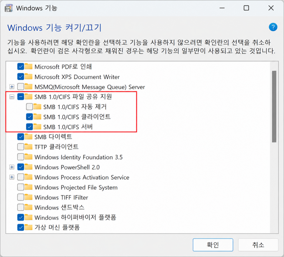Click folder icon beside SMB 다이렉트
Screen dimensions: 284x257
[29, 137]
